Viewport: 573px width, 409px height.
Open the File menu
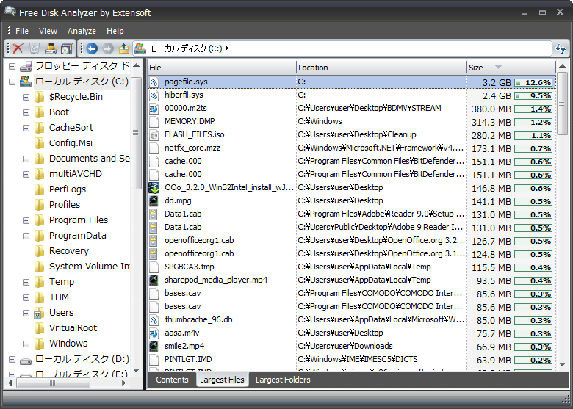pos(22,31)
